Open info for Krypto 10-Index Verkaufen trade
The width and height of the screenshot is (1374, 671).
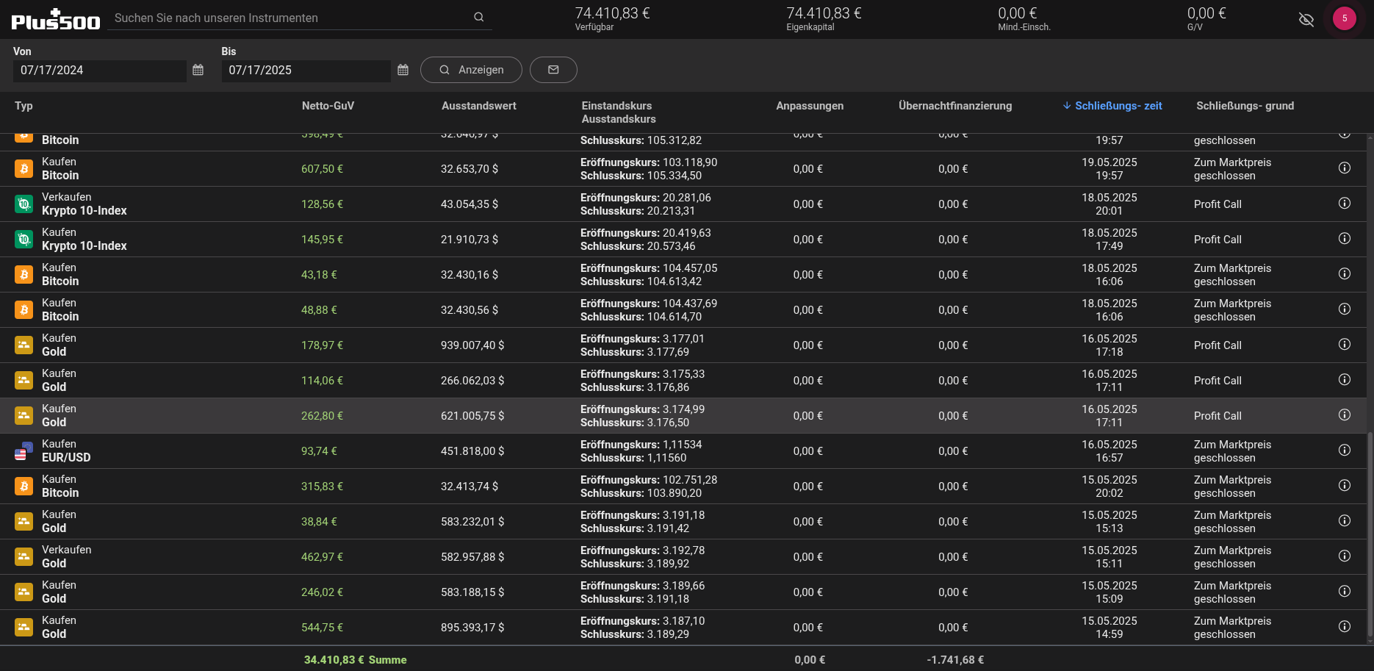click(1344, 204)
